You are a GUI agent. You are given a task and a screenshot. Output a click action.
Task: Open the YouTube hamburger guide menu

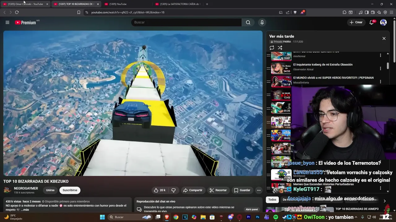tap(7, 22)
